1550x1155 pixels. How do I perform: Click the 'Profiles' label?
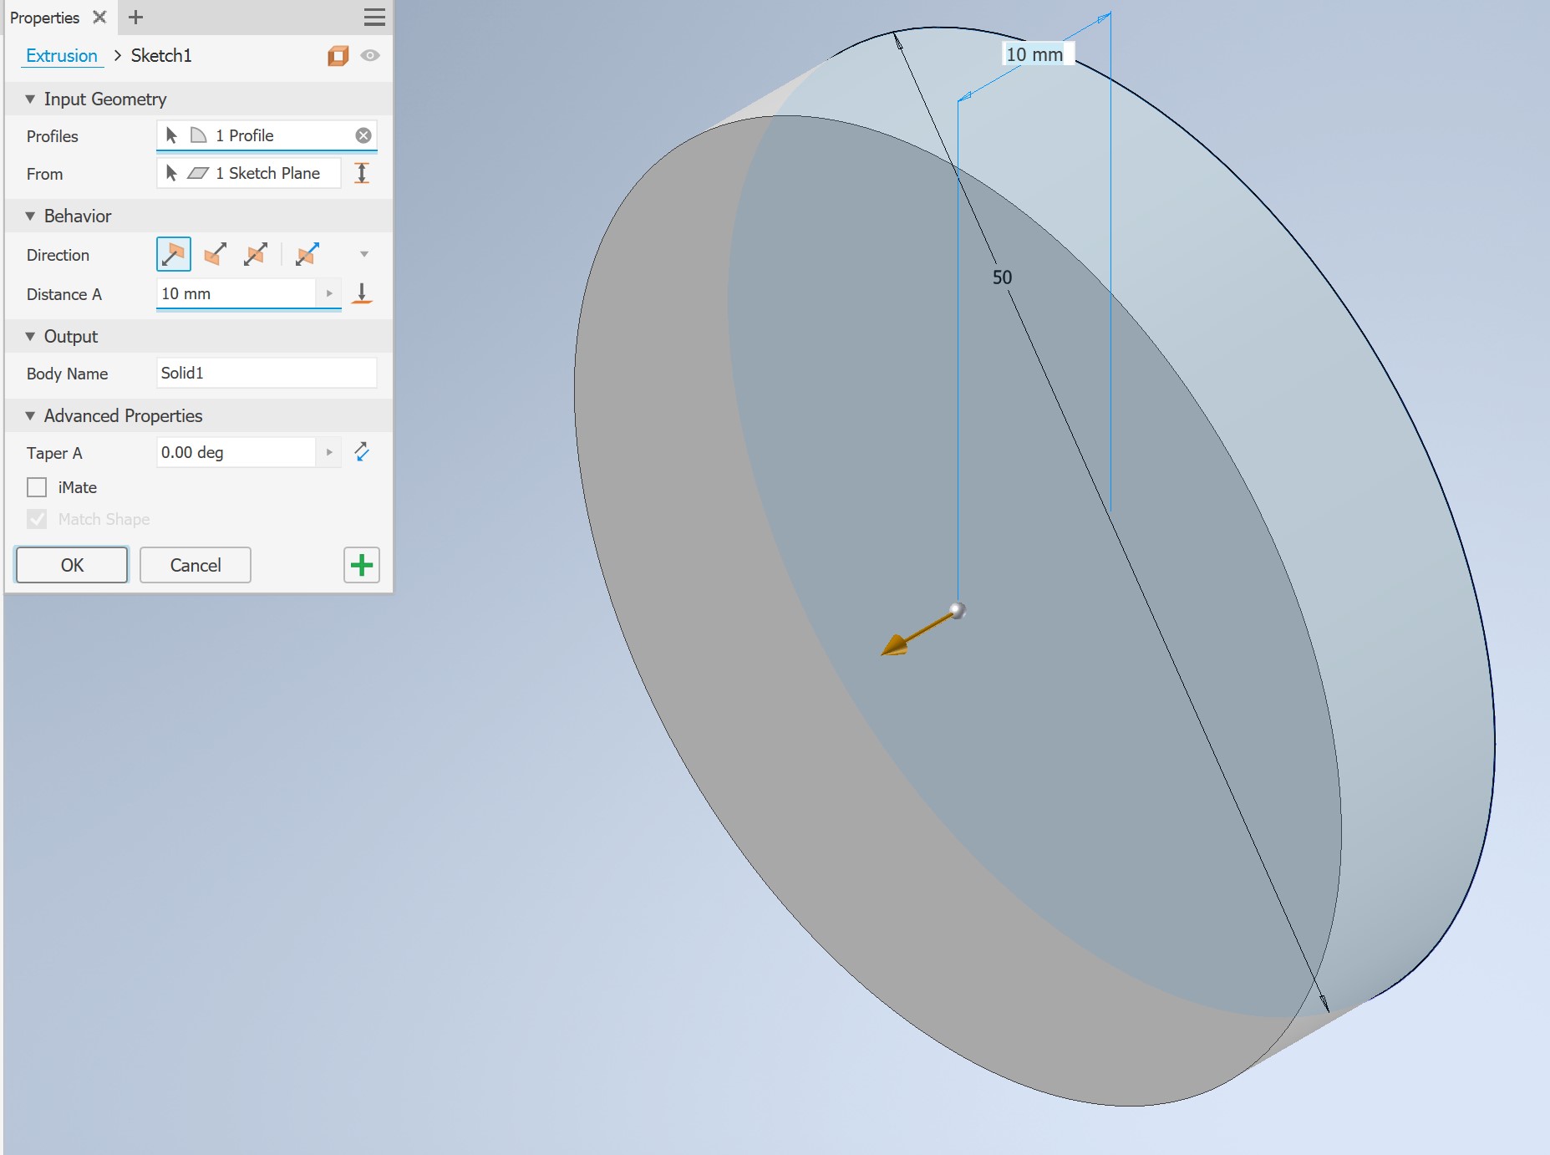pos(53,136)
